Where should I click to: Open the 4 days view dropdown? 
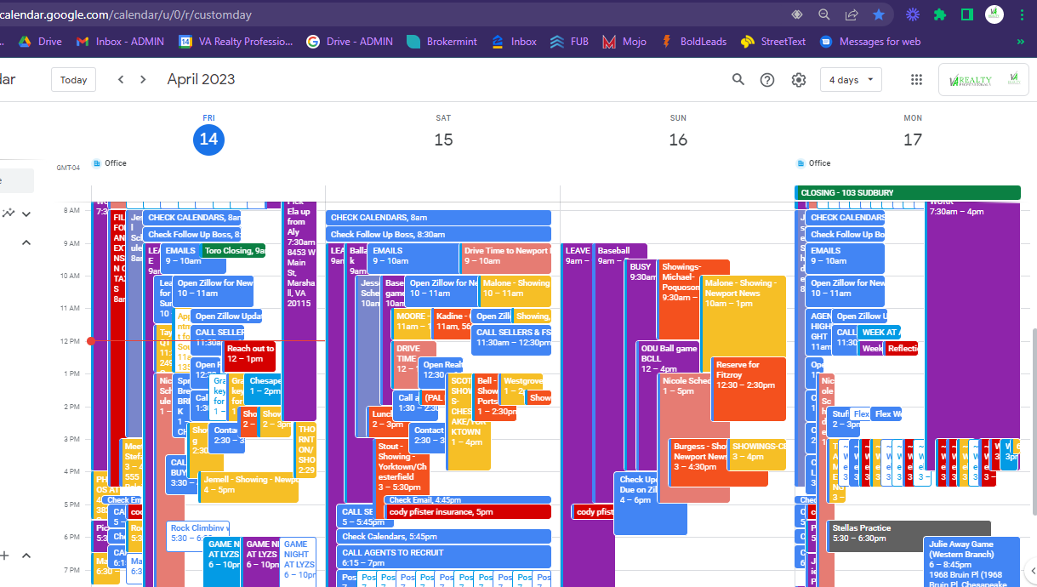coord(851,79)
